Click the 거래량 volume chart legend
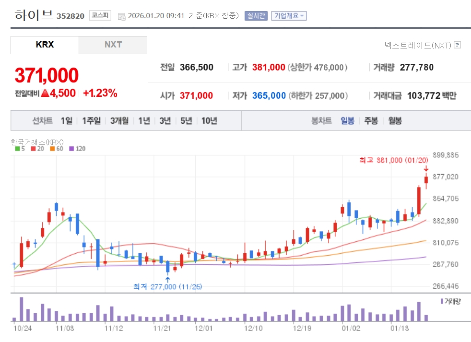The image size is (471, 342). [x=450, y=301]
